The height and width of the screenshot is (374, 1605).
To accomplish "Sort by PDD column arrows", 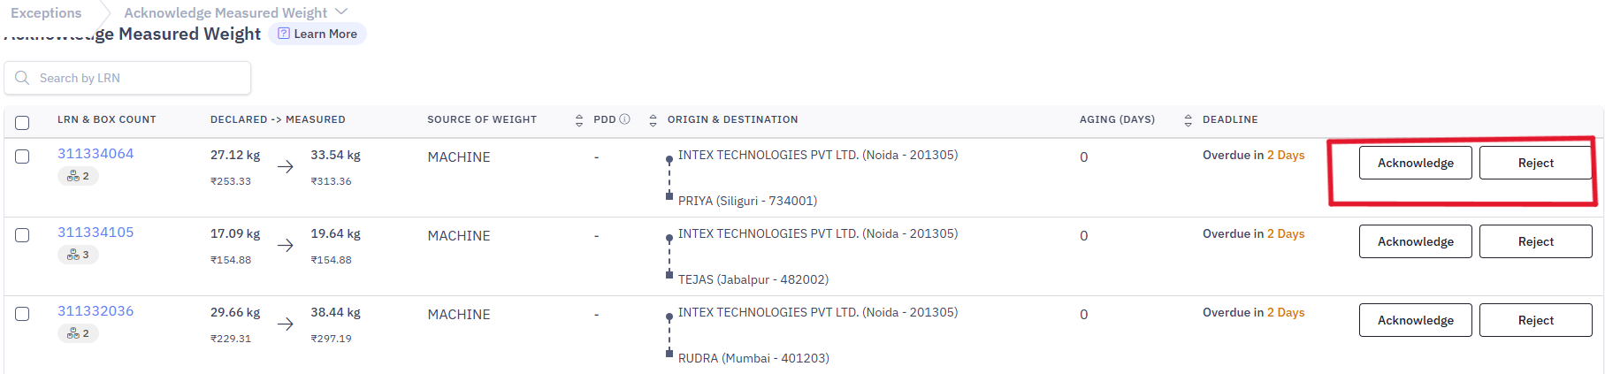I will (x=653, y=120).
